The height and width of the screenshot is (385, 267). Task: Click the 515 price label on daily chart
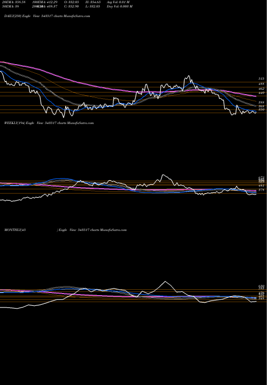261,79
